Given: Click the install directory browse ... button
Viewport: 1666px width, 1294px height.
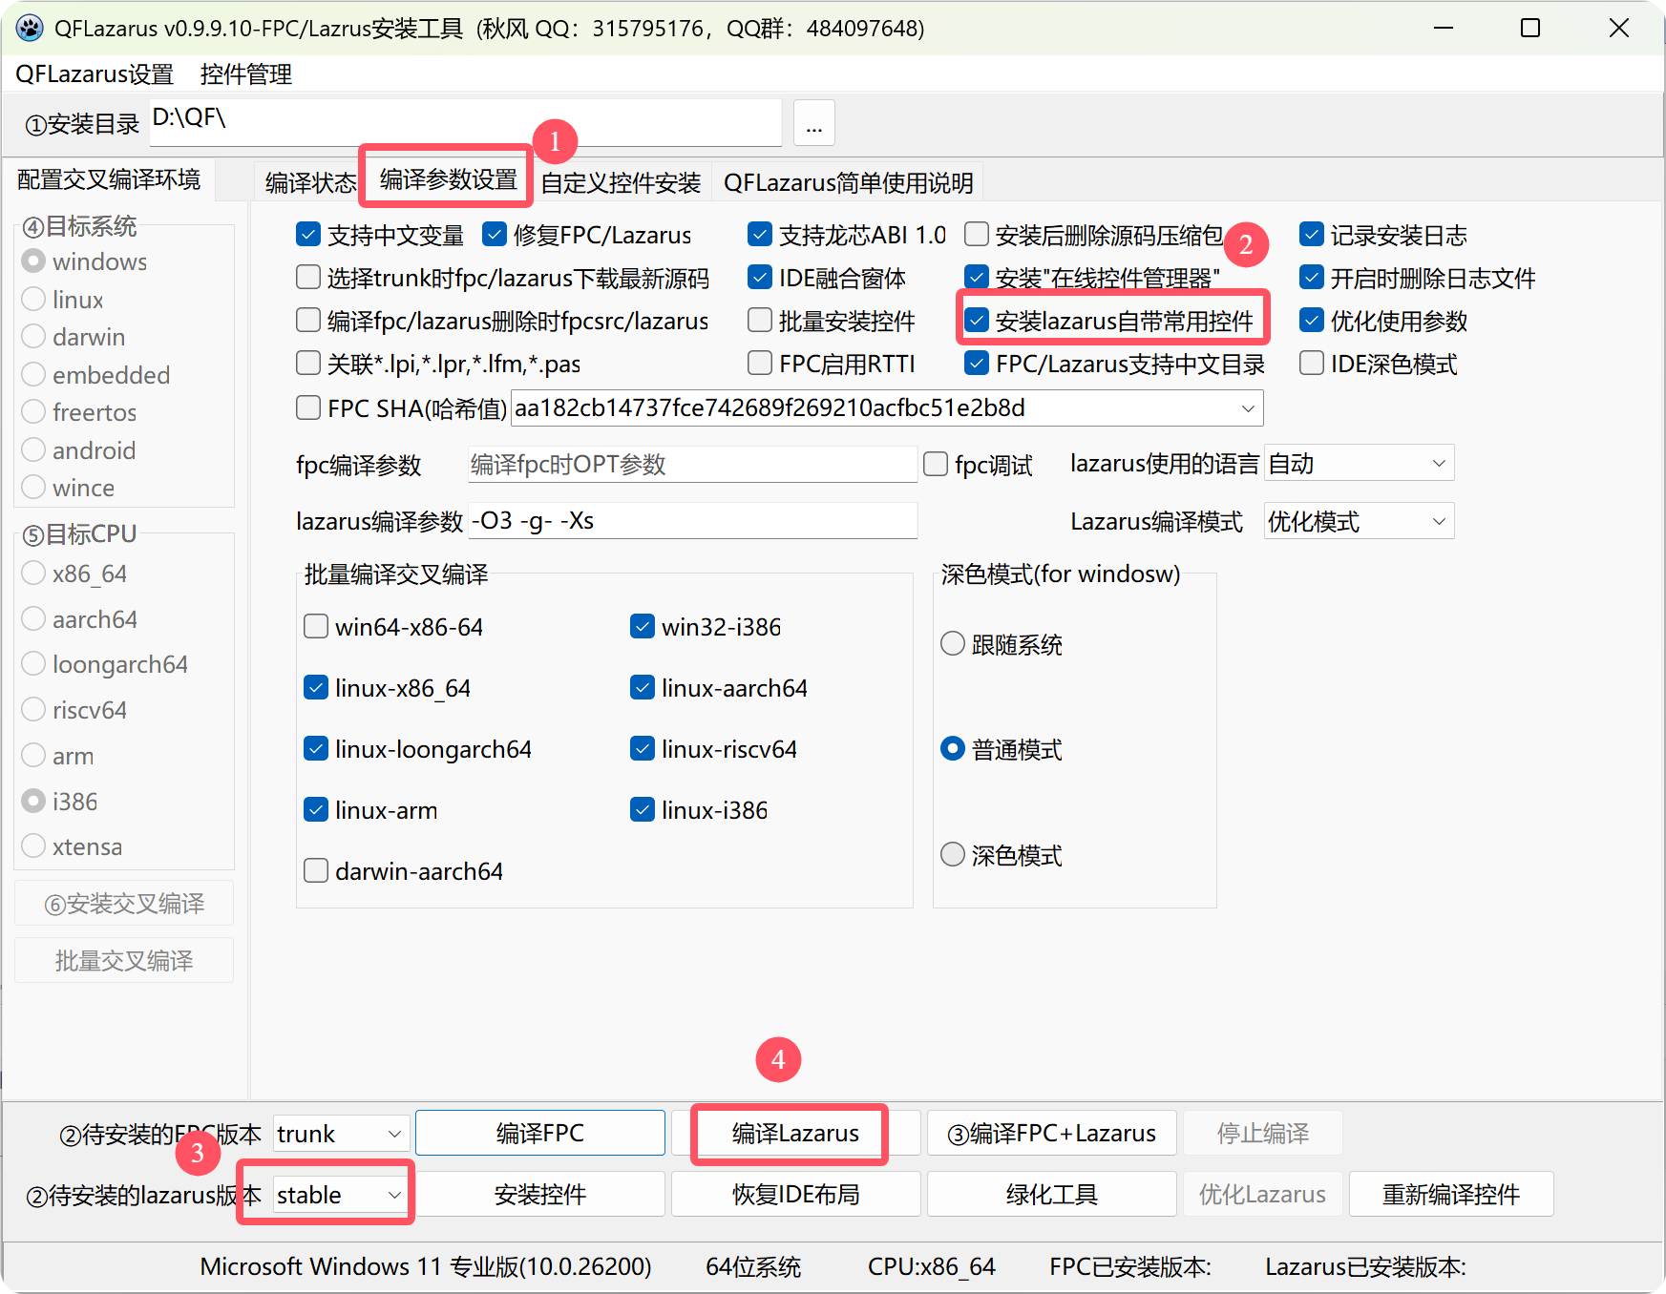Looking at the screenshot, I should click(813, 122).
